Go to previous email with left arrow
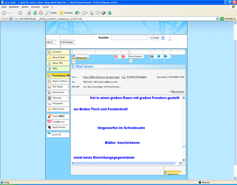237x185 pixels. click(x=159, y=56)
